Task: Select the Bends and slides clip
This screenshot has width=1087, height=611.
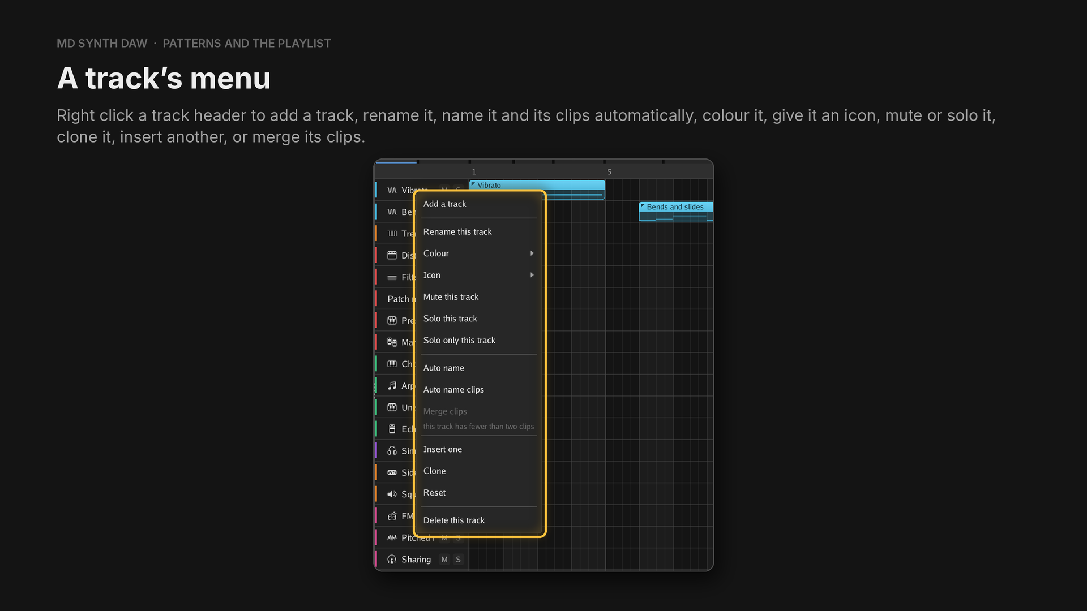Action: 676,212
